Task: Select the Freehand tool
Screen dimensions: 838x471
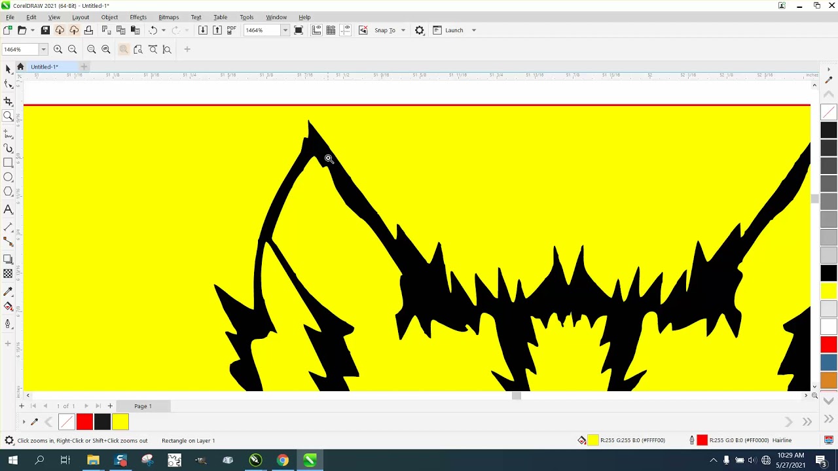Action: pyautogui.click(x=8, y=133)
